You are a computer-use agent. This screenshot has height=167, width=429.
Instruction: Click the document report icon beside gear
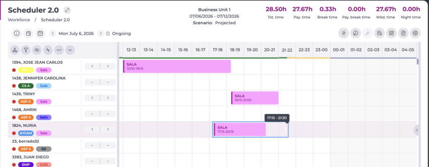pyautogui.click(x=403, y=33)
